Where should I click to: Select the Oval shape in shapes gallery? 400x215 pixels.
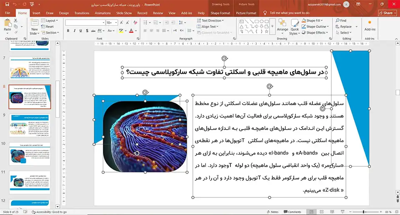pyautogui.click(x=262, y=21)
